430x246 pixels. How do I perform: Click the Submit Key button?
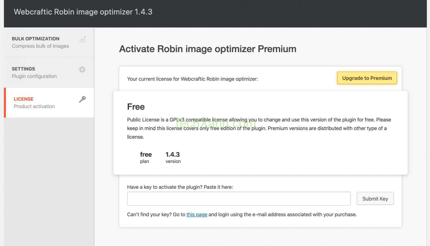click(375, 199)
